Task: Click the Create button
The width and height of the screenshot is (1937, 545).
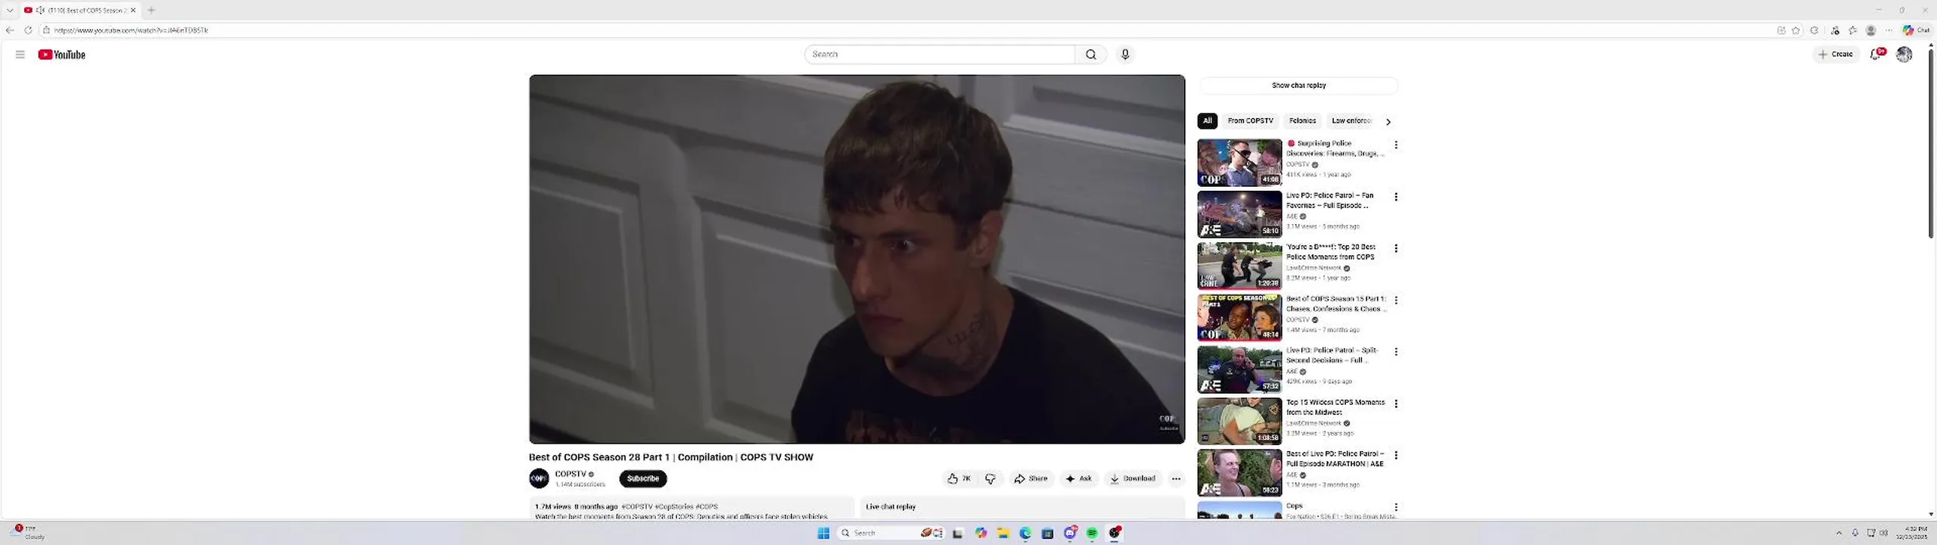Action: [x=1836, y=54]
